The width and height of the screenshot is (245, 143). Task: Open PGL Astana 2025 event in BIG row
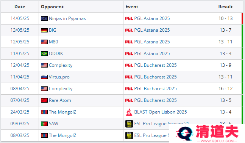[x=152, y=30]
